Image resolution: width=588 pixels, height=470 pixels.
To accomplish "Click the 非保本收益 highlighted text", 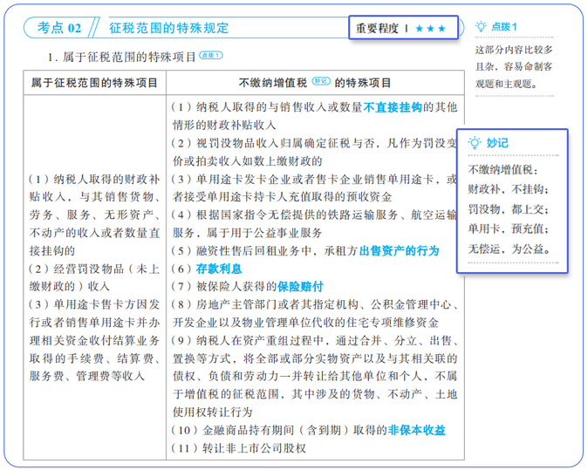I will coord(417,430).
